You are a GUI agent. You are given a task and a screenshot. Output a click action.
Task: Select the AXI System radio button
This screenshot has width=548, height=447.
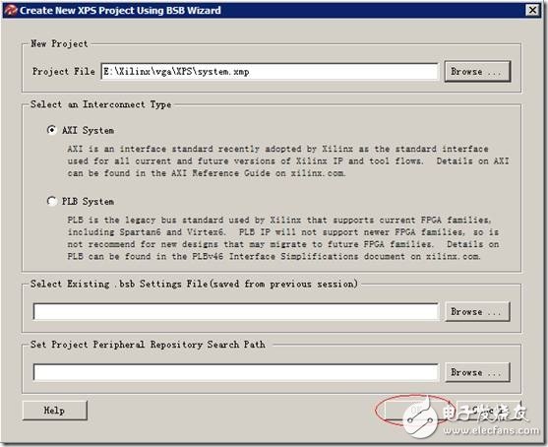(51, 130)
